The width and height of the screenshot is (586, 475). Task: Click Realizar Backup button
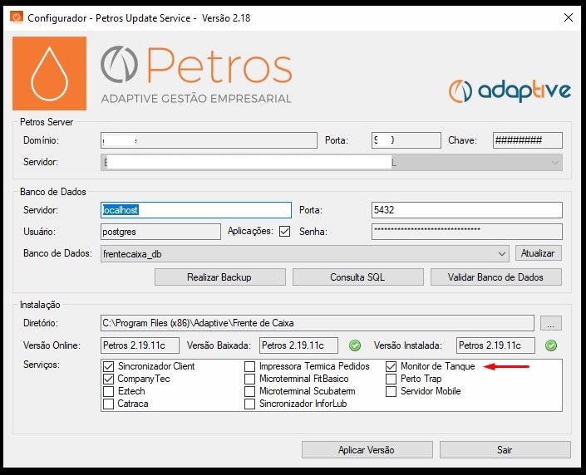(x=220, y=277)
